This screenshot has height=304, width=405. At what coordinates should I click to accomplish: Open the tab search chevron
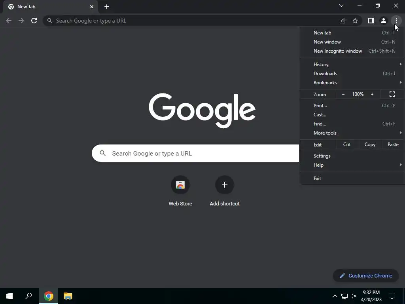point(341,6)
